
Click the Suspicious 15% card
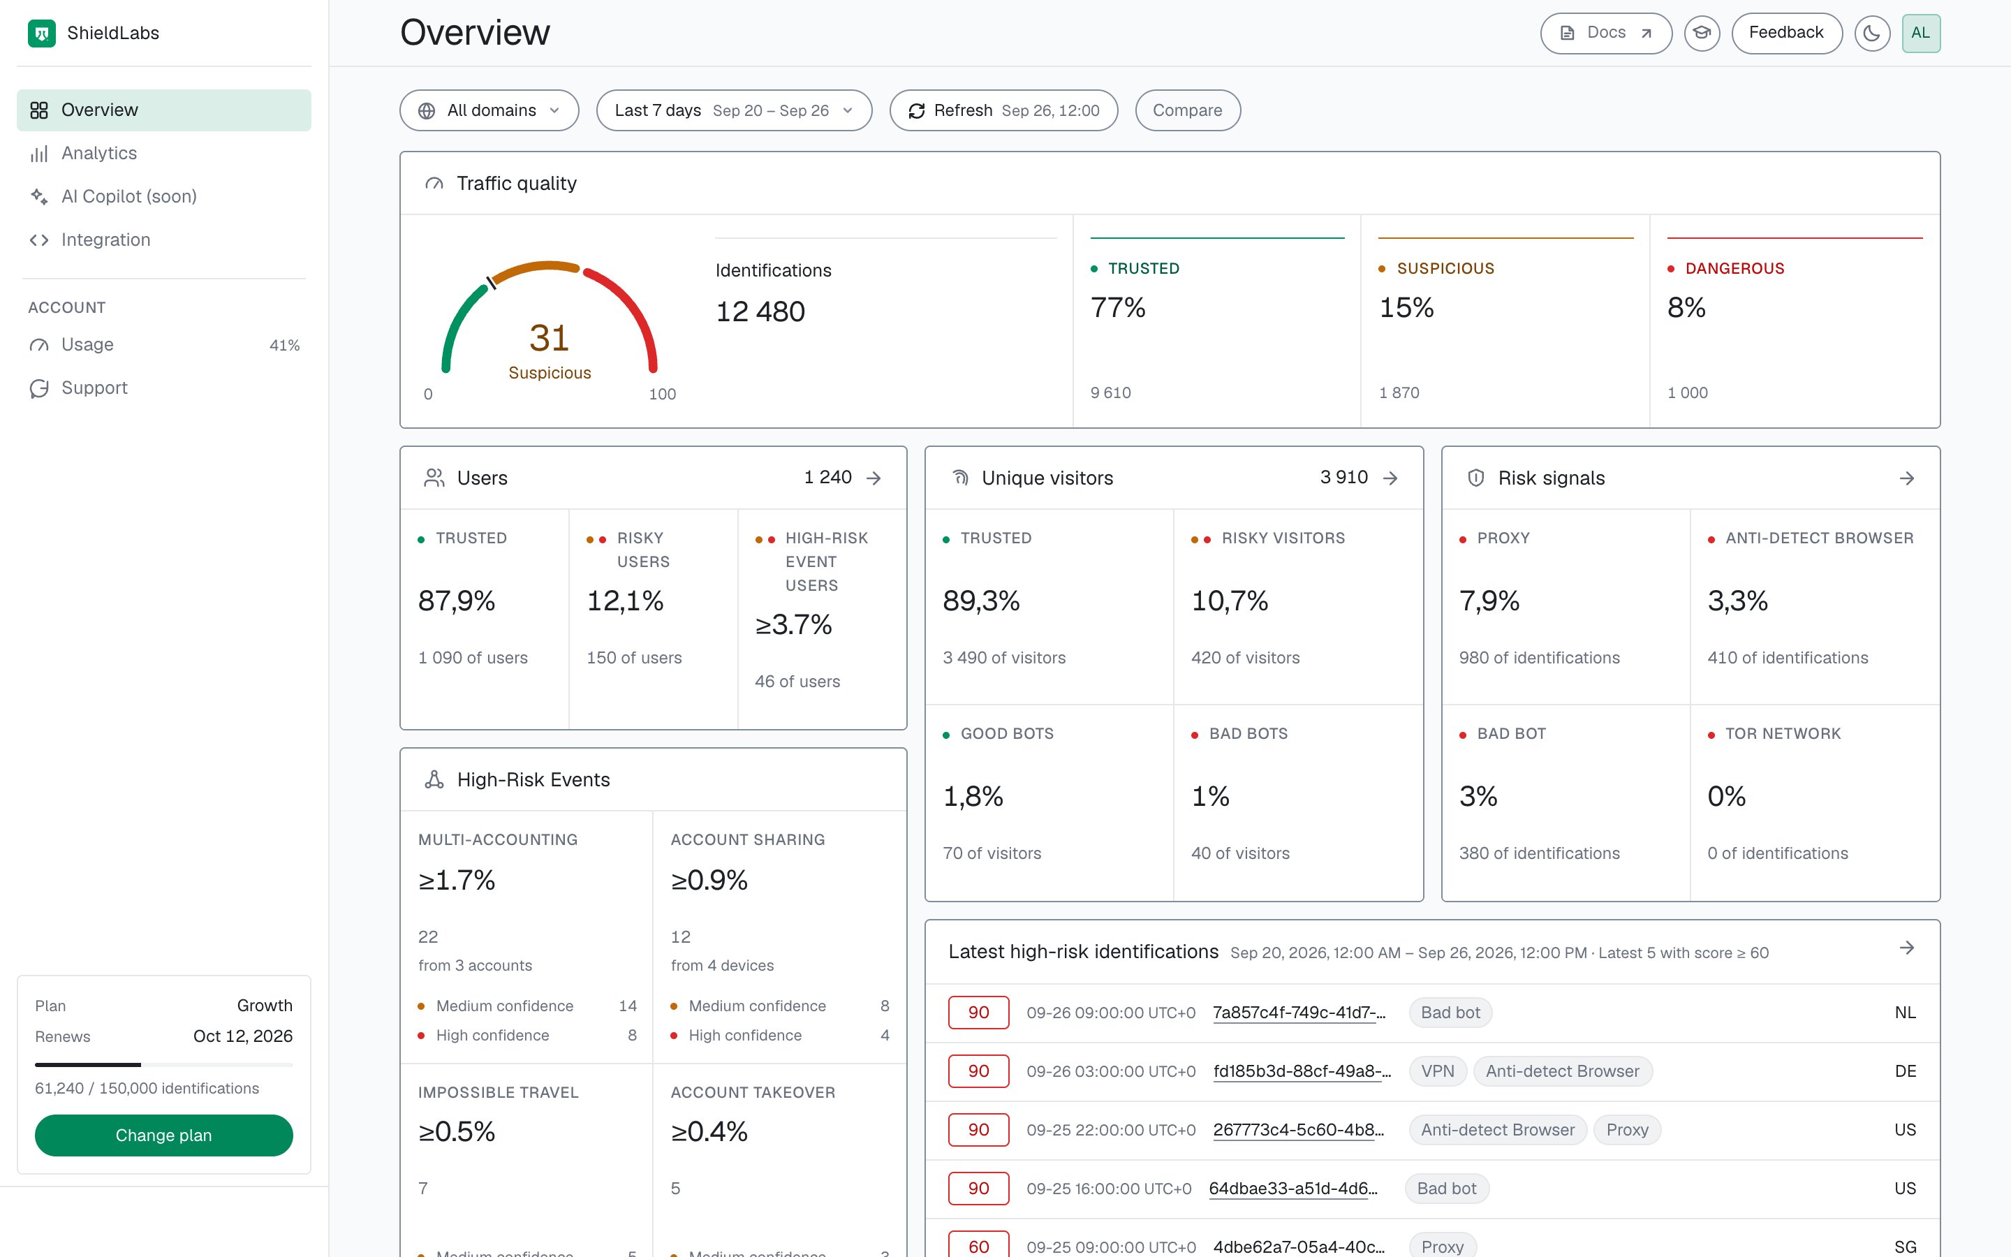click(1505, 321)
